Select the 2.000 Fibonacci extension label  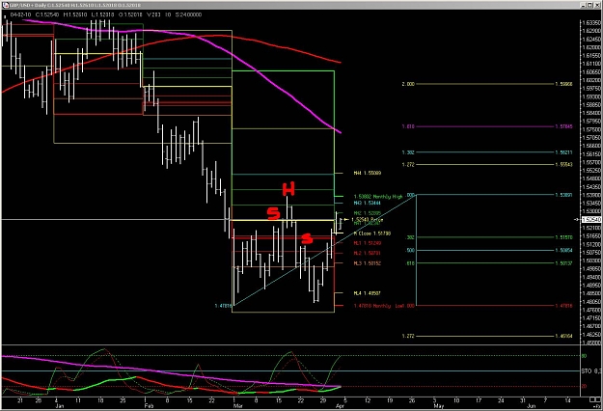(x=408, y=84)
